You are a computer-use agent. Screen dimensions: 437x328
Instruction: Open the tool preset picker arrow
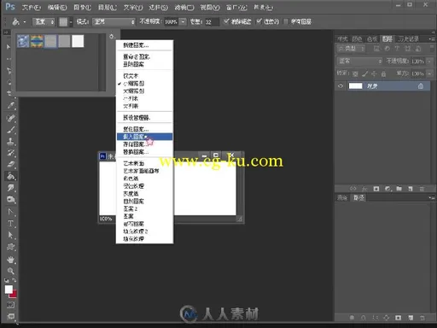tap(25, 22)
